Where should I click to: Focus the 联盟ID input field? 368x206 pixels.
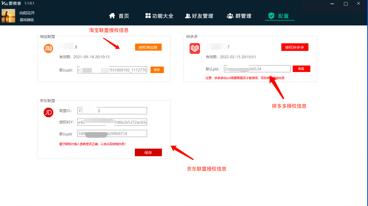tap(112, 111)
